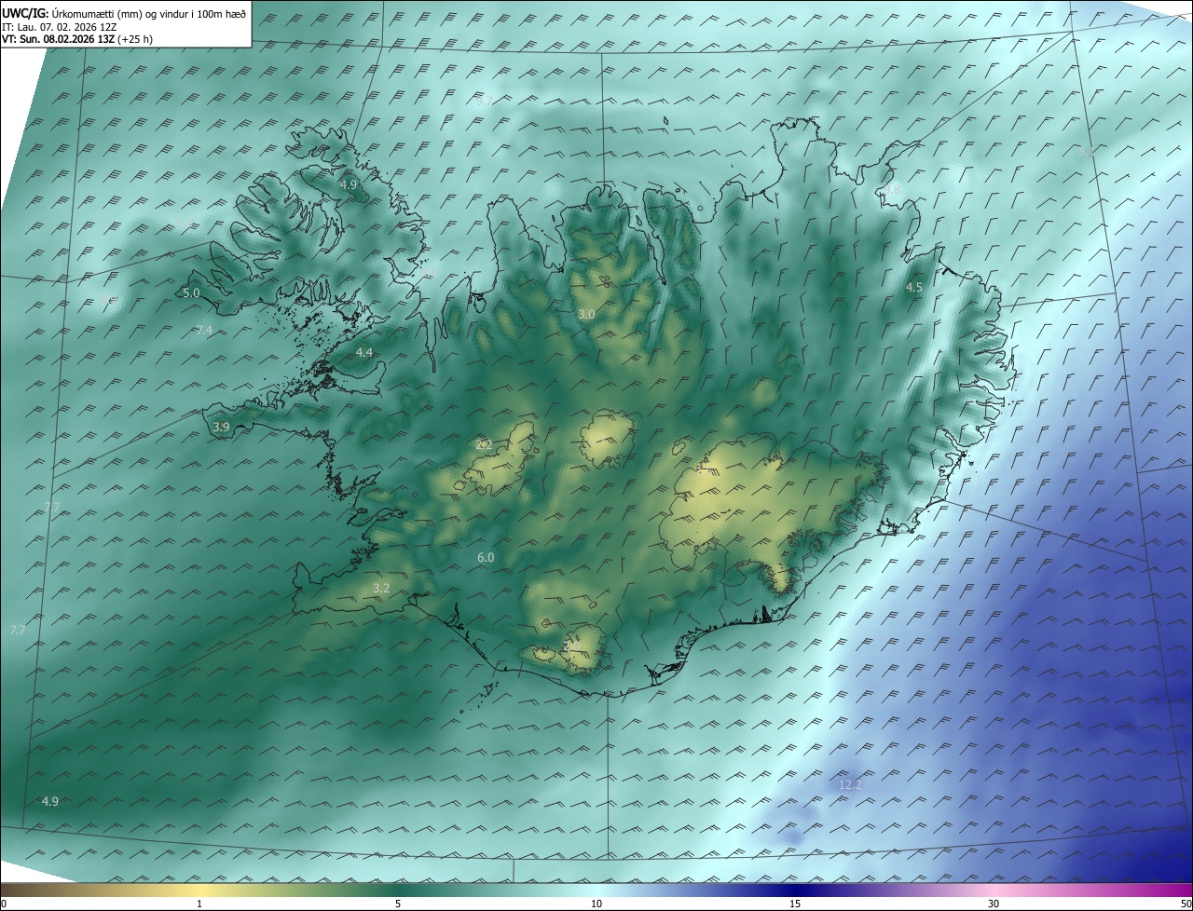Select the 3.9 value label on the map
1193x911 pixels.
click(x=221, y=427)
